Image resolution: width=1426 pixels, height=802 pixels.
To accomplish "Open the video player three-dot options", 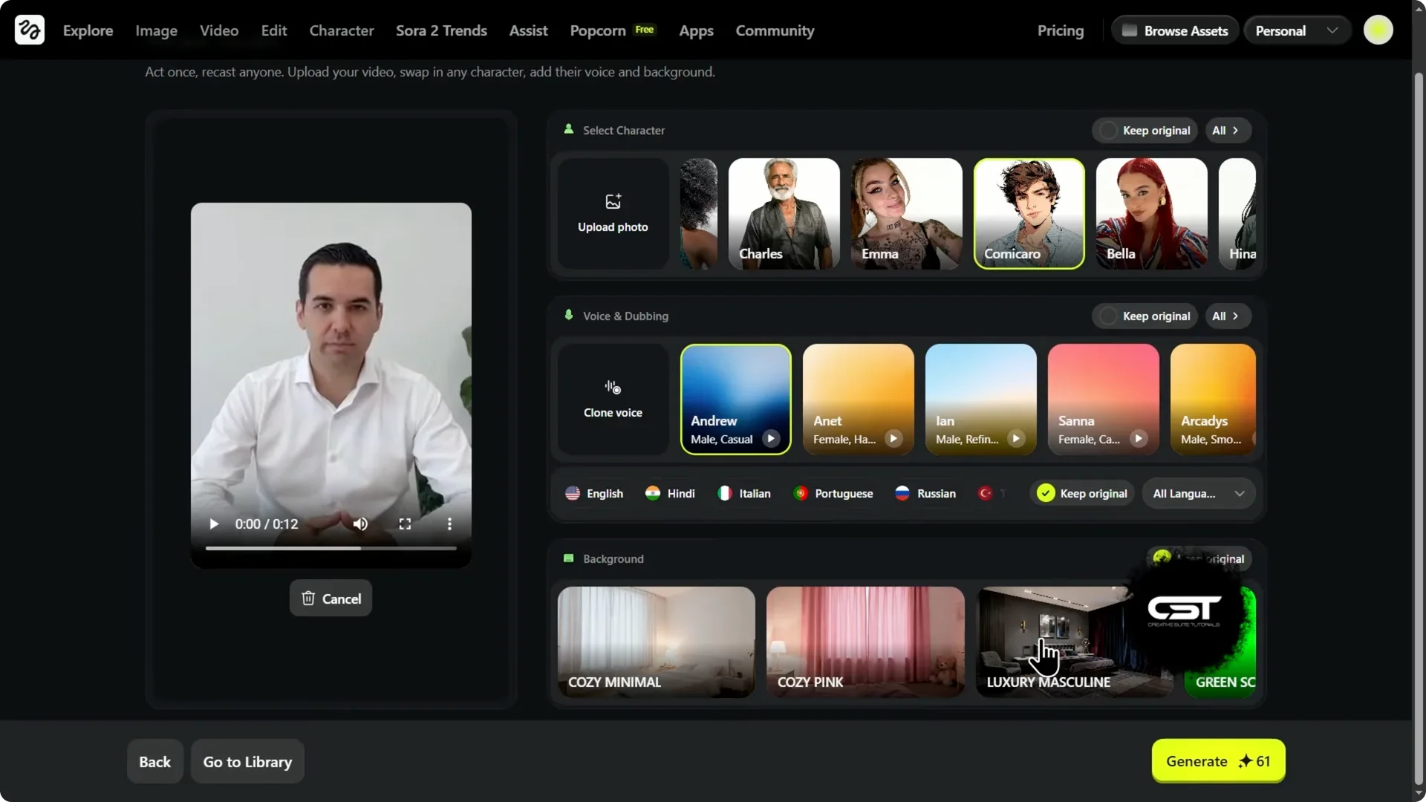I will pyautogui.click(x=449, y=524).
